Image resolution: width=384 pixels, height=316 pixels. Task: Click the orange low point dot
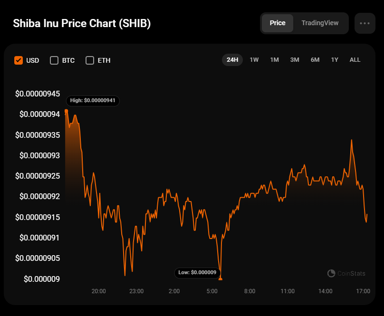coord(221,279)
